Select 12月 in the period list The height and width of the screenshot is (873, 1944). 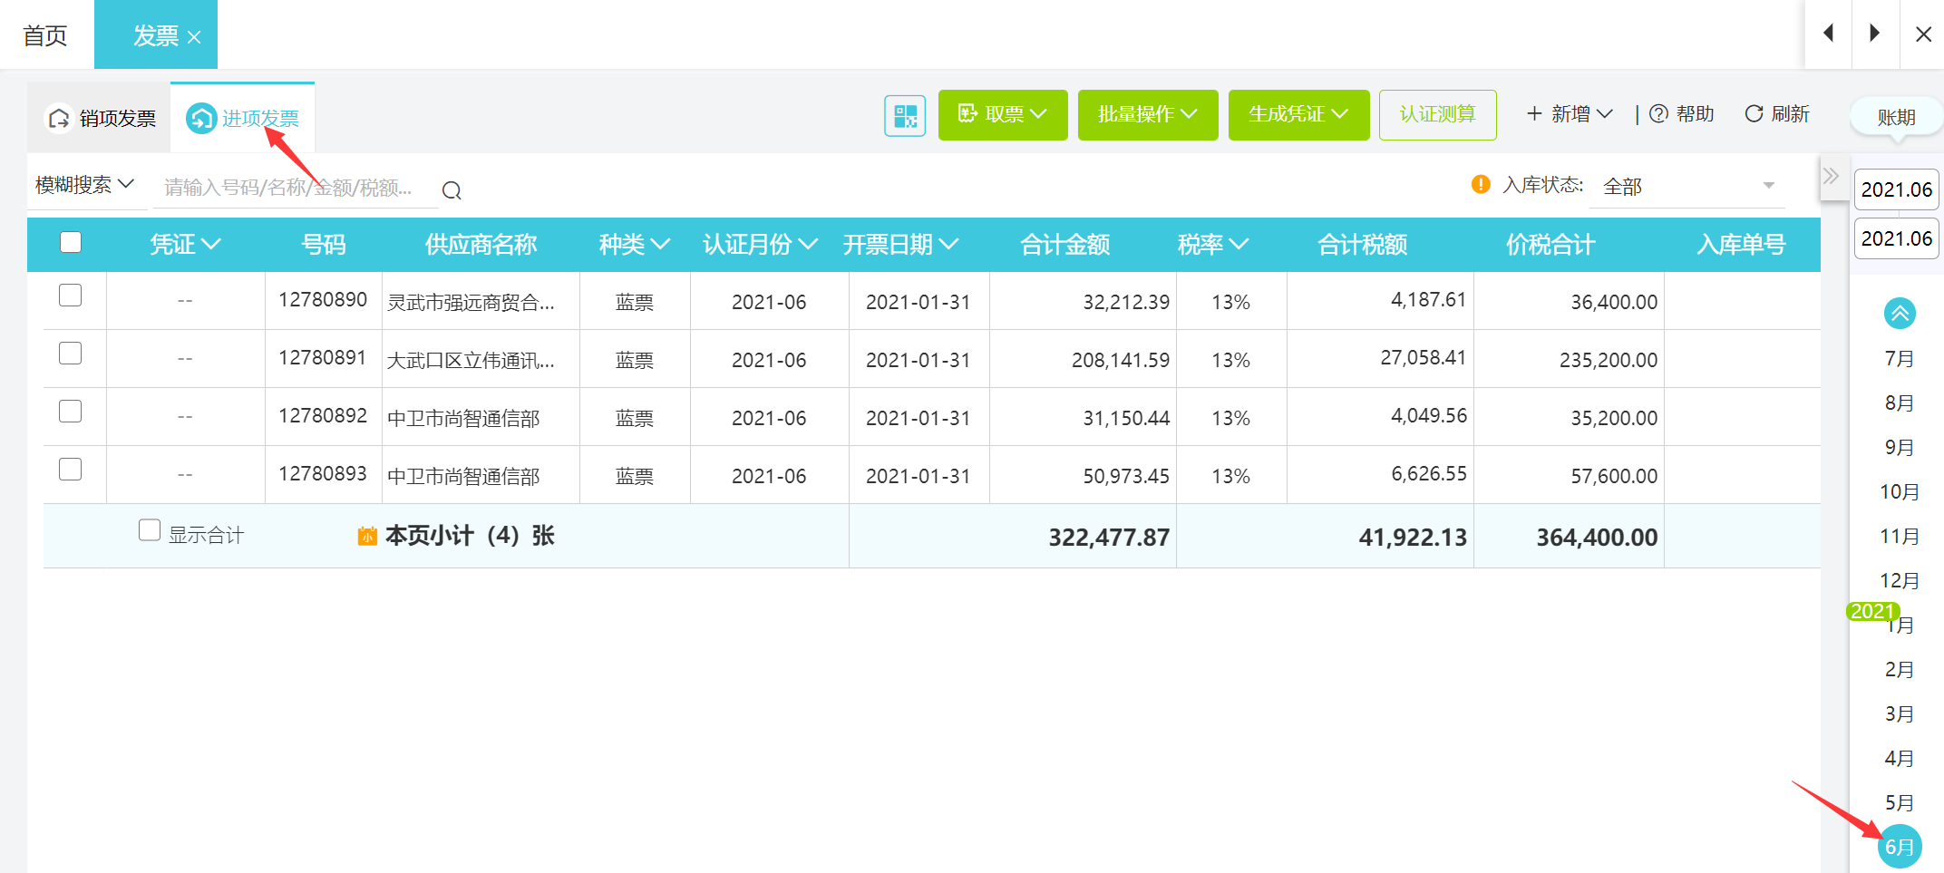(1900, 580)
